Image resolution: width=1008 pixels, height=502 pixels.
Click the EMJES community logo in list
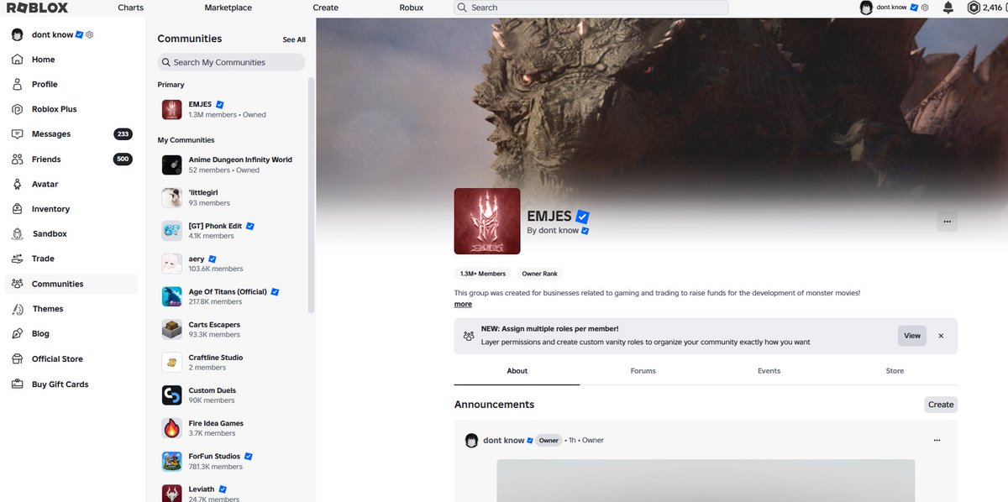click(172, 109)
